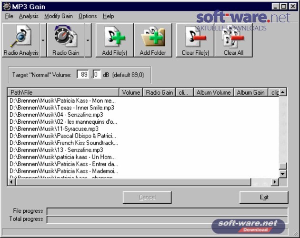Click the Add File(s) icon
The width and height of the screenshot is (300, 238).
(x=114, y=40)
